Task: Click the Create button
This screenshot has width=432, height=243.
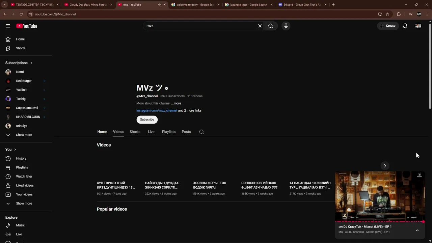Action: [387, 26]
